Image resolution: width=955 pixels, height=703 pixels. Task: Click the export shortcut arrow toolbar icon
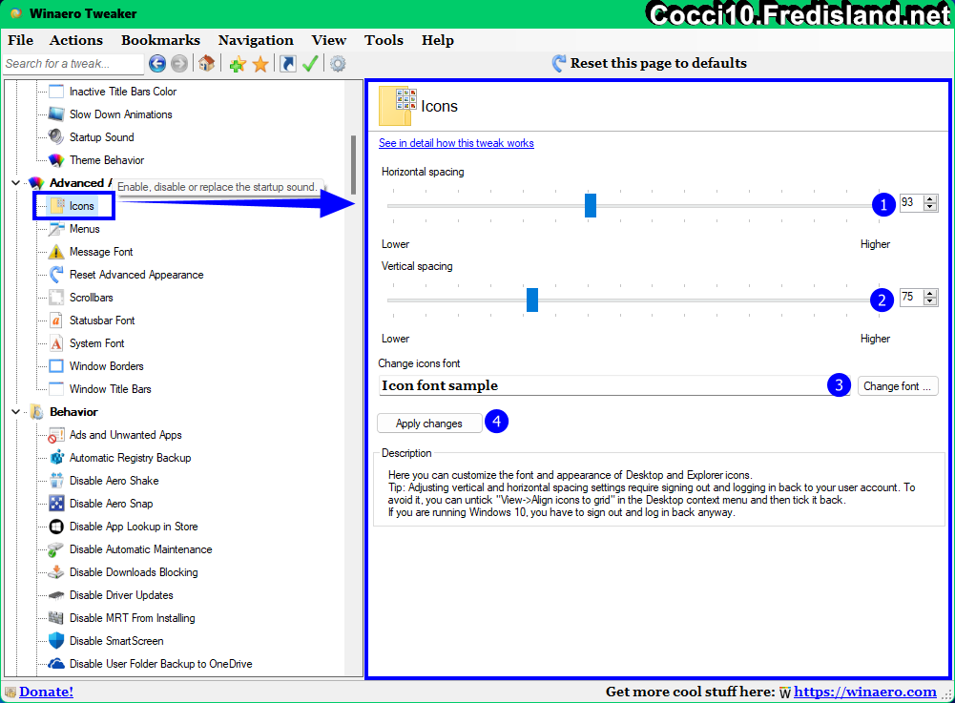pyautogui.click(x=287, y=63)
